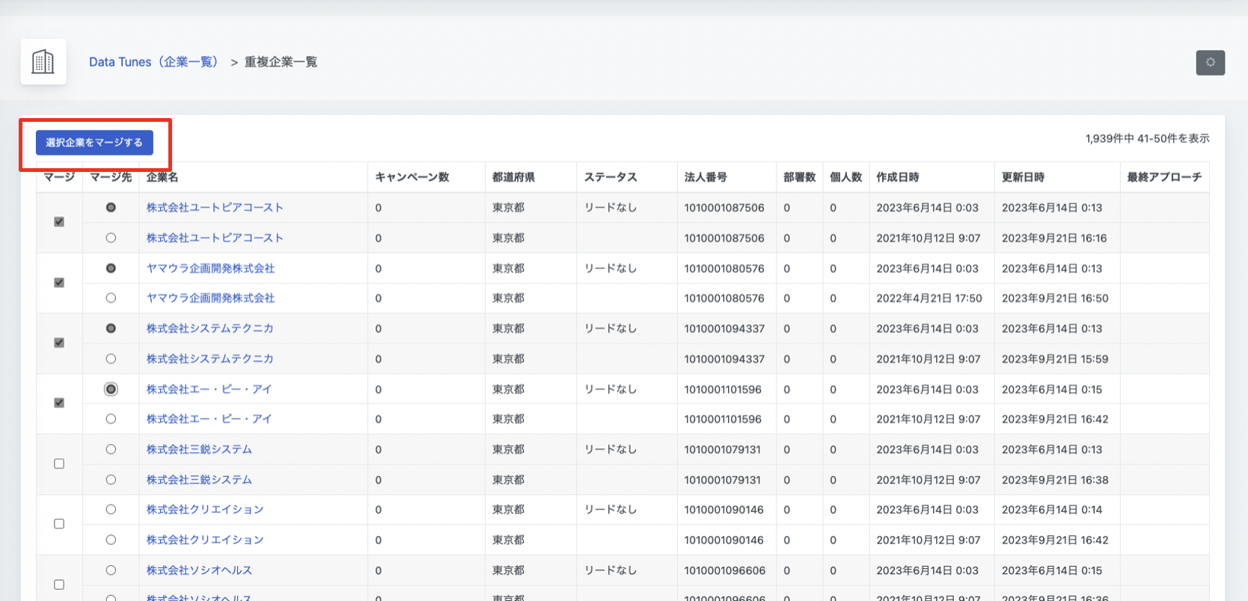Check merge checkbox for 株式会社三鋭システム

[x=59, y=463]
